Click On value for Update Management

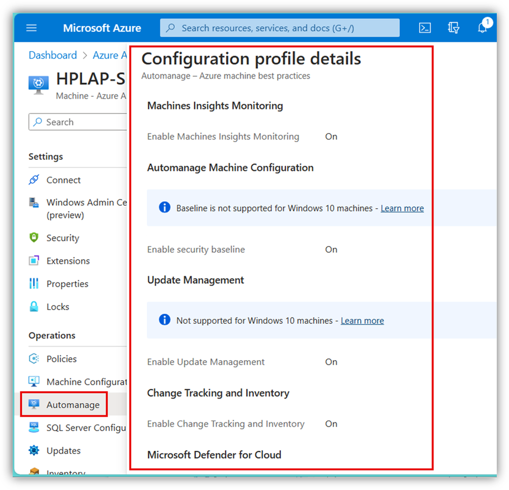point(331,362)
